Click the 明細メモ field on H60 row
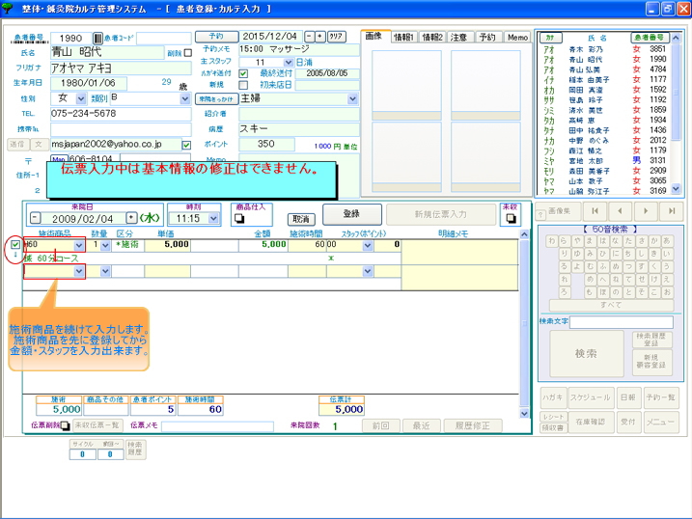692x519 pixels. 459,252
